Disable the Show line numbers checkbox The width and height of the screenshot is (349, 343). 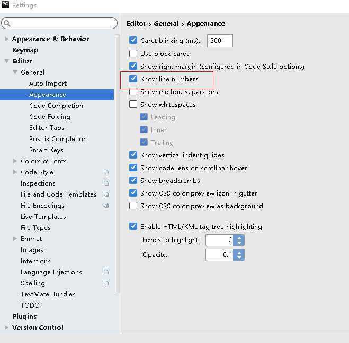[x=133, y=79]
